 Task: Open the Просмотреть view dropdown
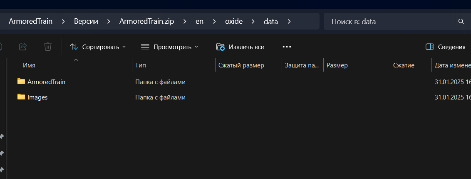[170, 47]
